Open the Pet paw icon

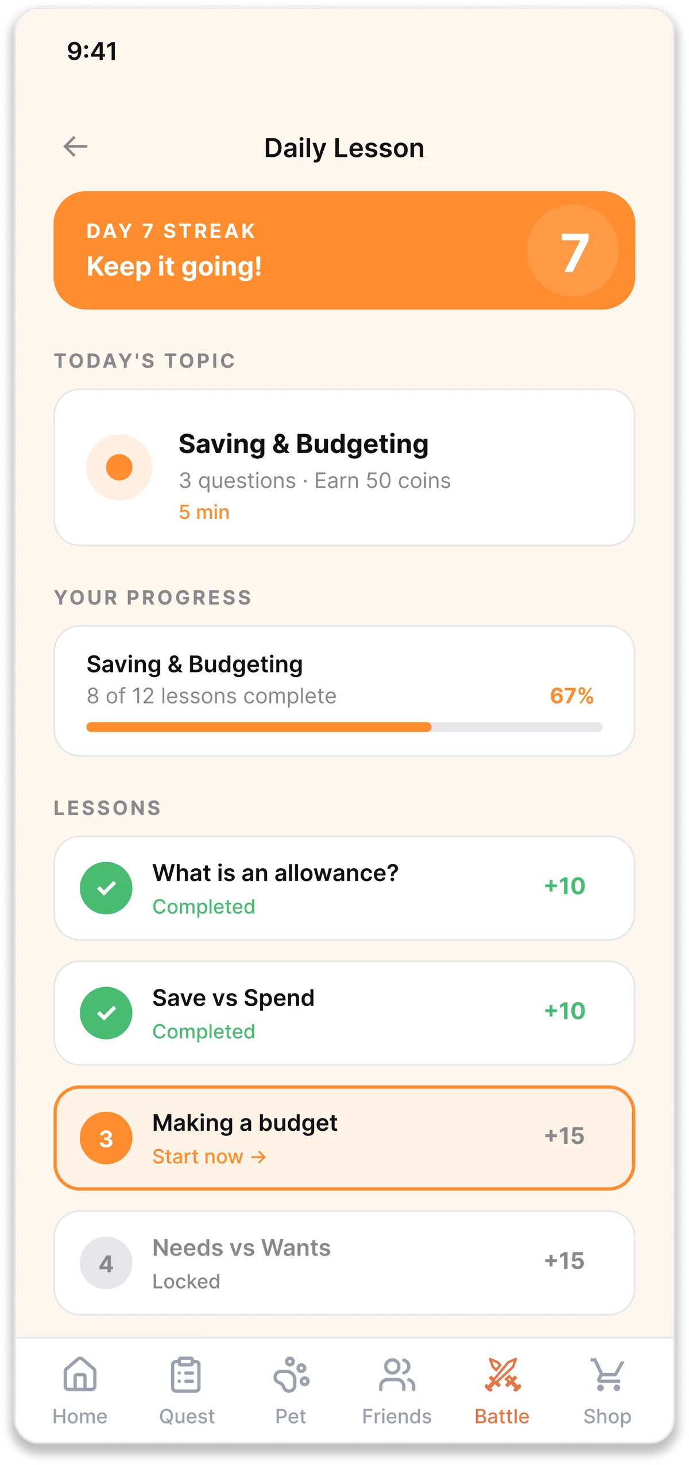[x=291, y=1374]
